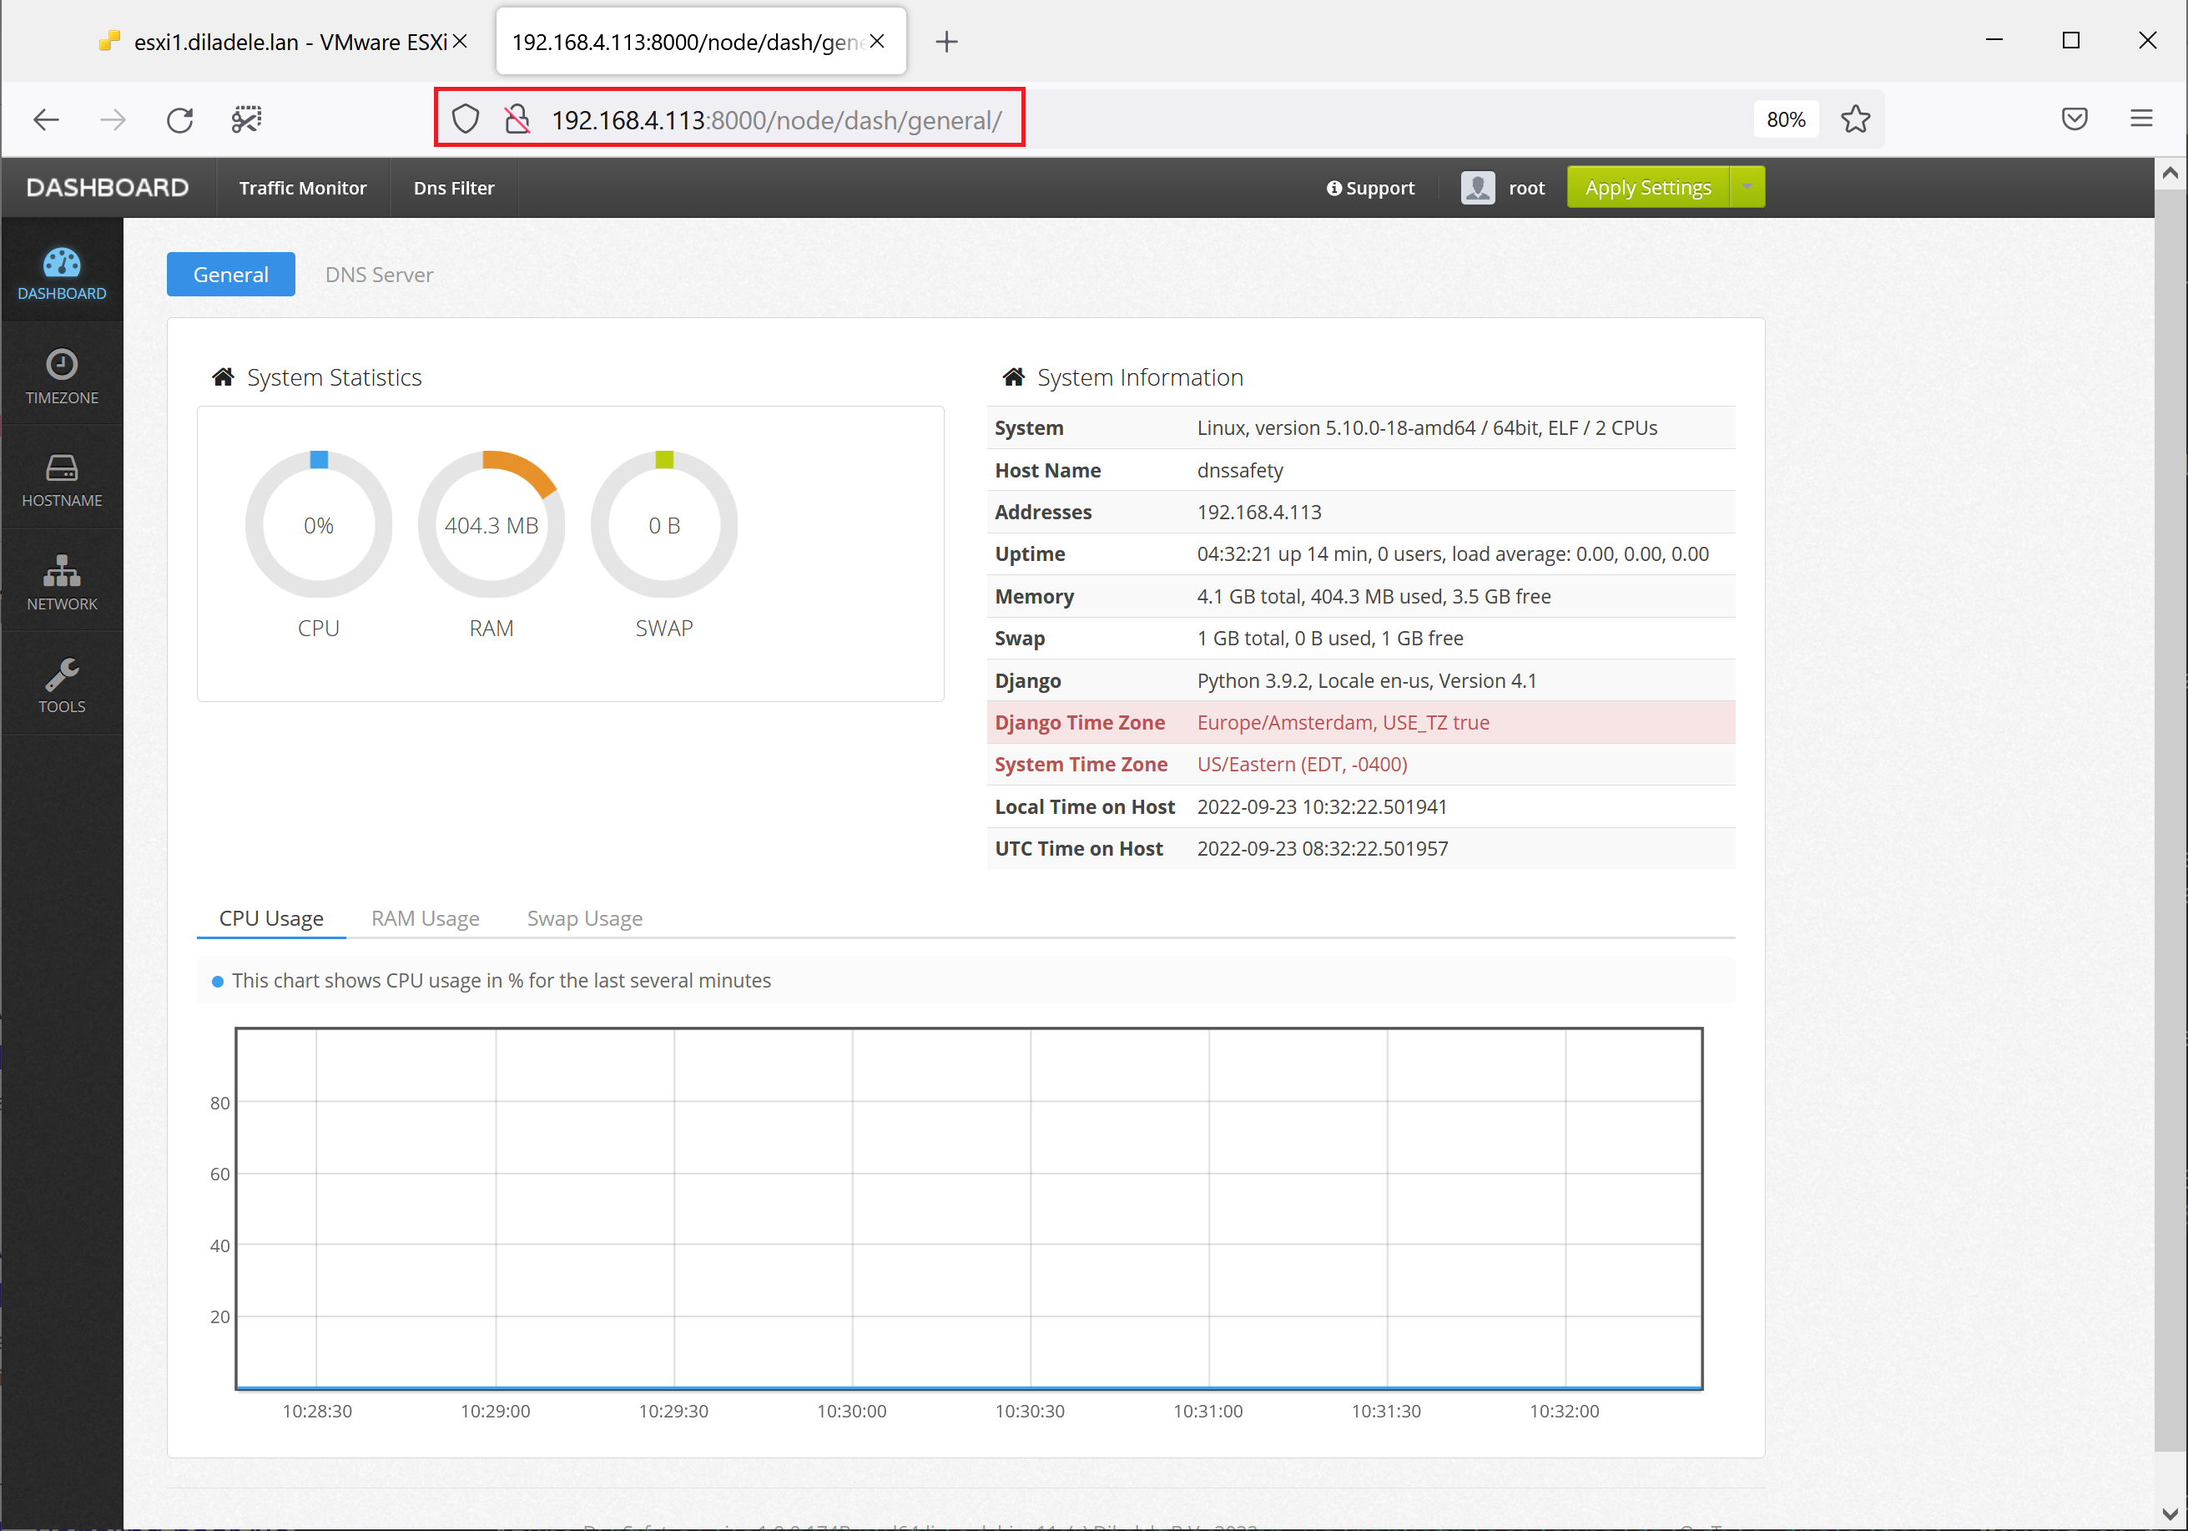This screenshot has height=1531, width=2188.
Task: Select the CPU Usage chart tab
Action: coord(270,918)
